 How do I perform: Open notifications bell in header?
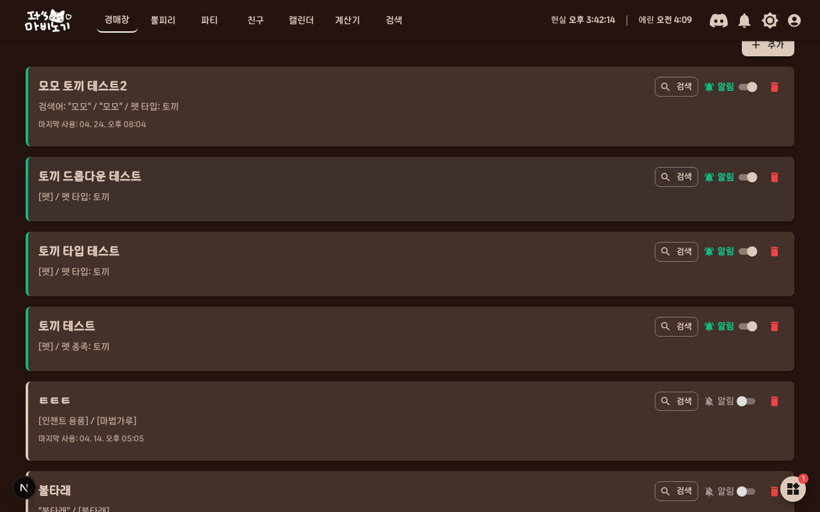[x=744, y=20]
